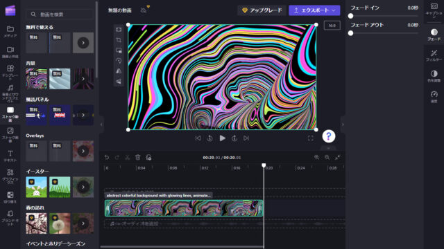Click the Split (scissors) icon
The height and width of the screenshot is (249, 444).
tap(128, 157)
